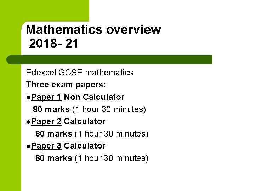Click Calculator word beside Paper 2

pyautogui.click(x=84, y=121)
